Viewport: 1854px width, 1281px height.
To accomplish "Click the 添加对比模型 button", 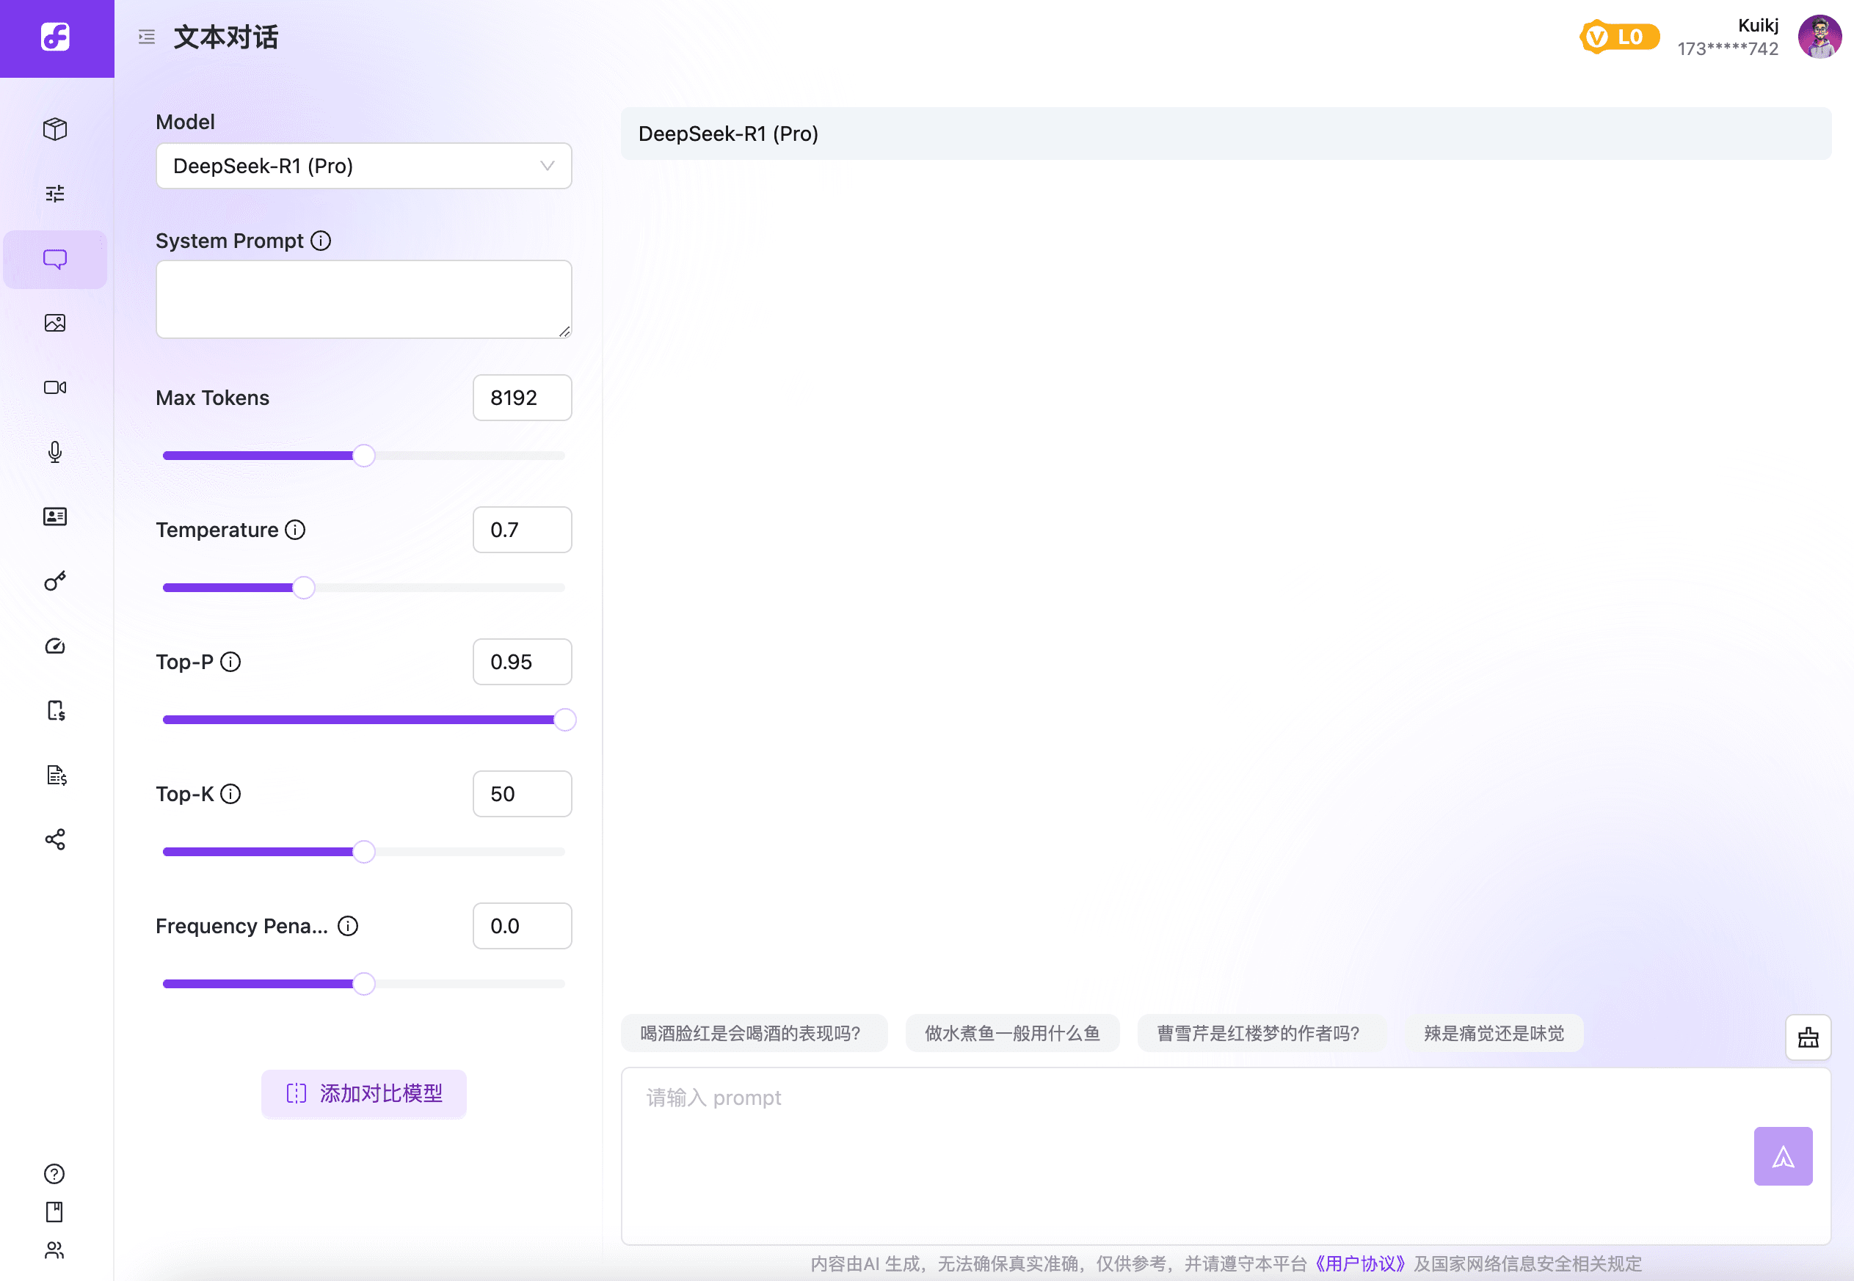I will click(x=364, y=1093).
